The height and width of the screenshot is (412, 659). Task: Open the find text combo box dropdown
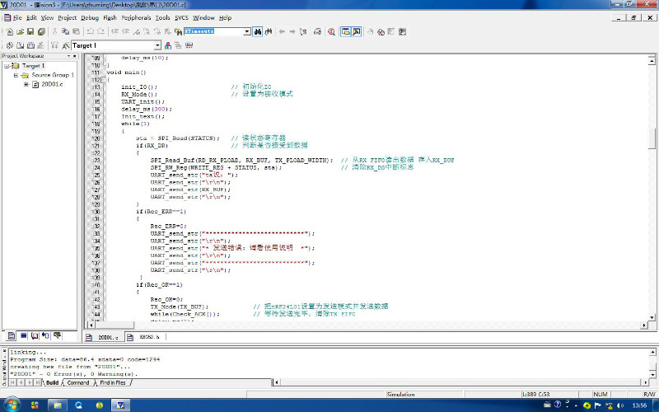point(246,31)
